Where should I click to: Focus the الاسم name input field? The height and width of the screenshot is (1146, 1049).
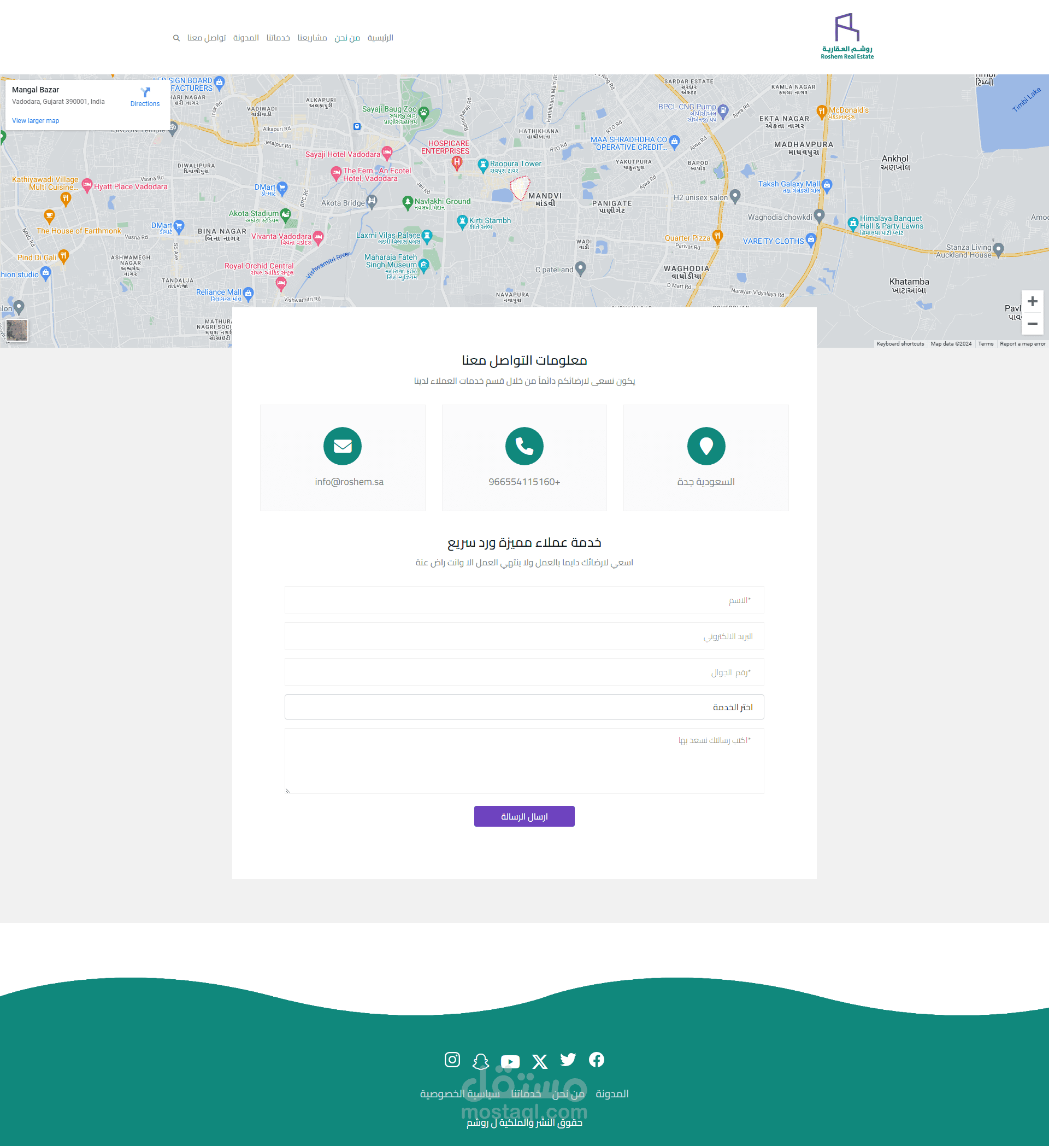pyautogui.click(x=523, y=600)
